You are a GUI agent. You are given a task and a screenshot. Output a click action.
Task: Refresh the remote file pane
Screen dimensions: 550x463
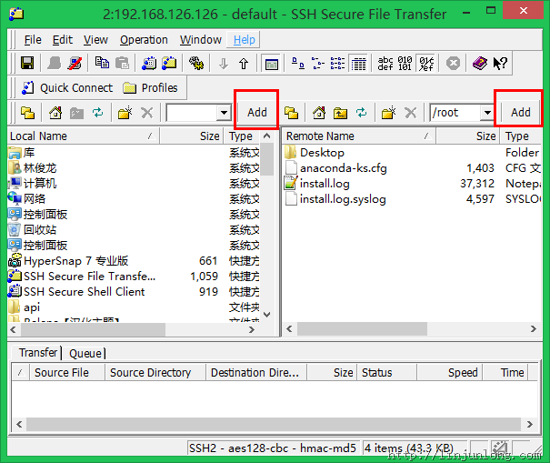(x=362, y=113)
